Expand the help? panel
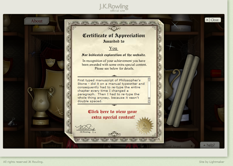 (209, 145)
